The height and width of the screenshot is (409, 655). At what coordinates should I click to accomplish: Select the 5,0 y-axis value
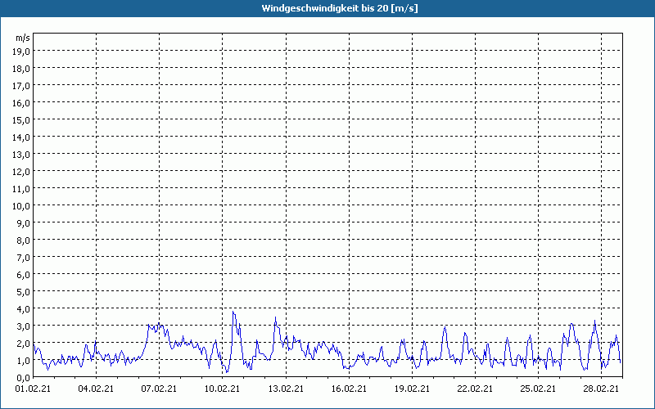click(x=24, y=292)
